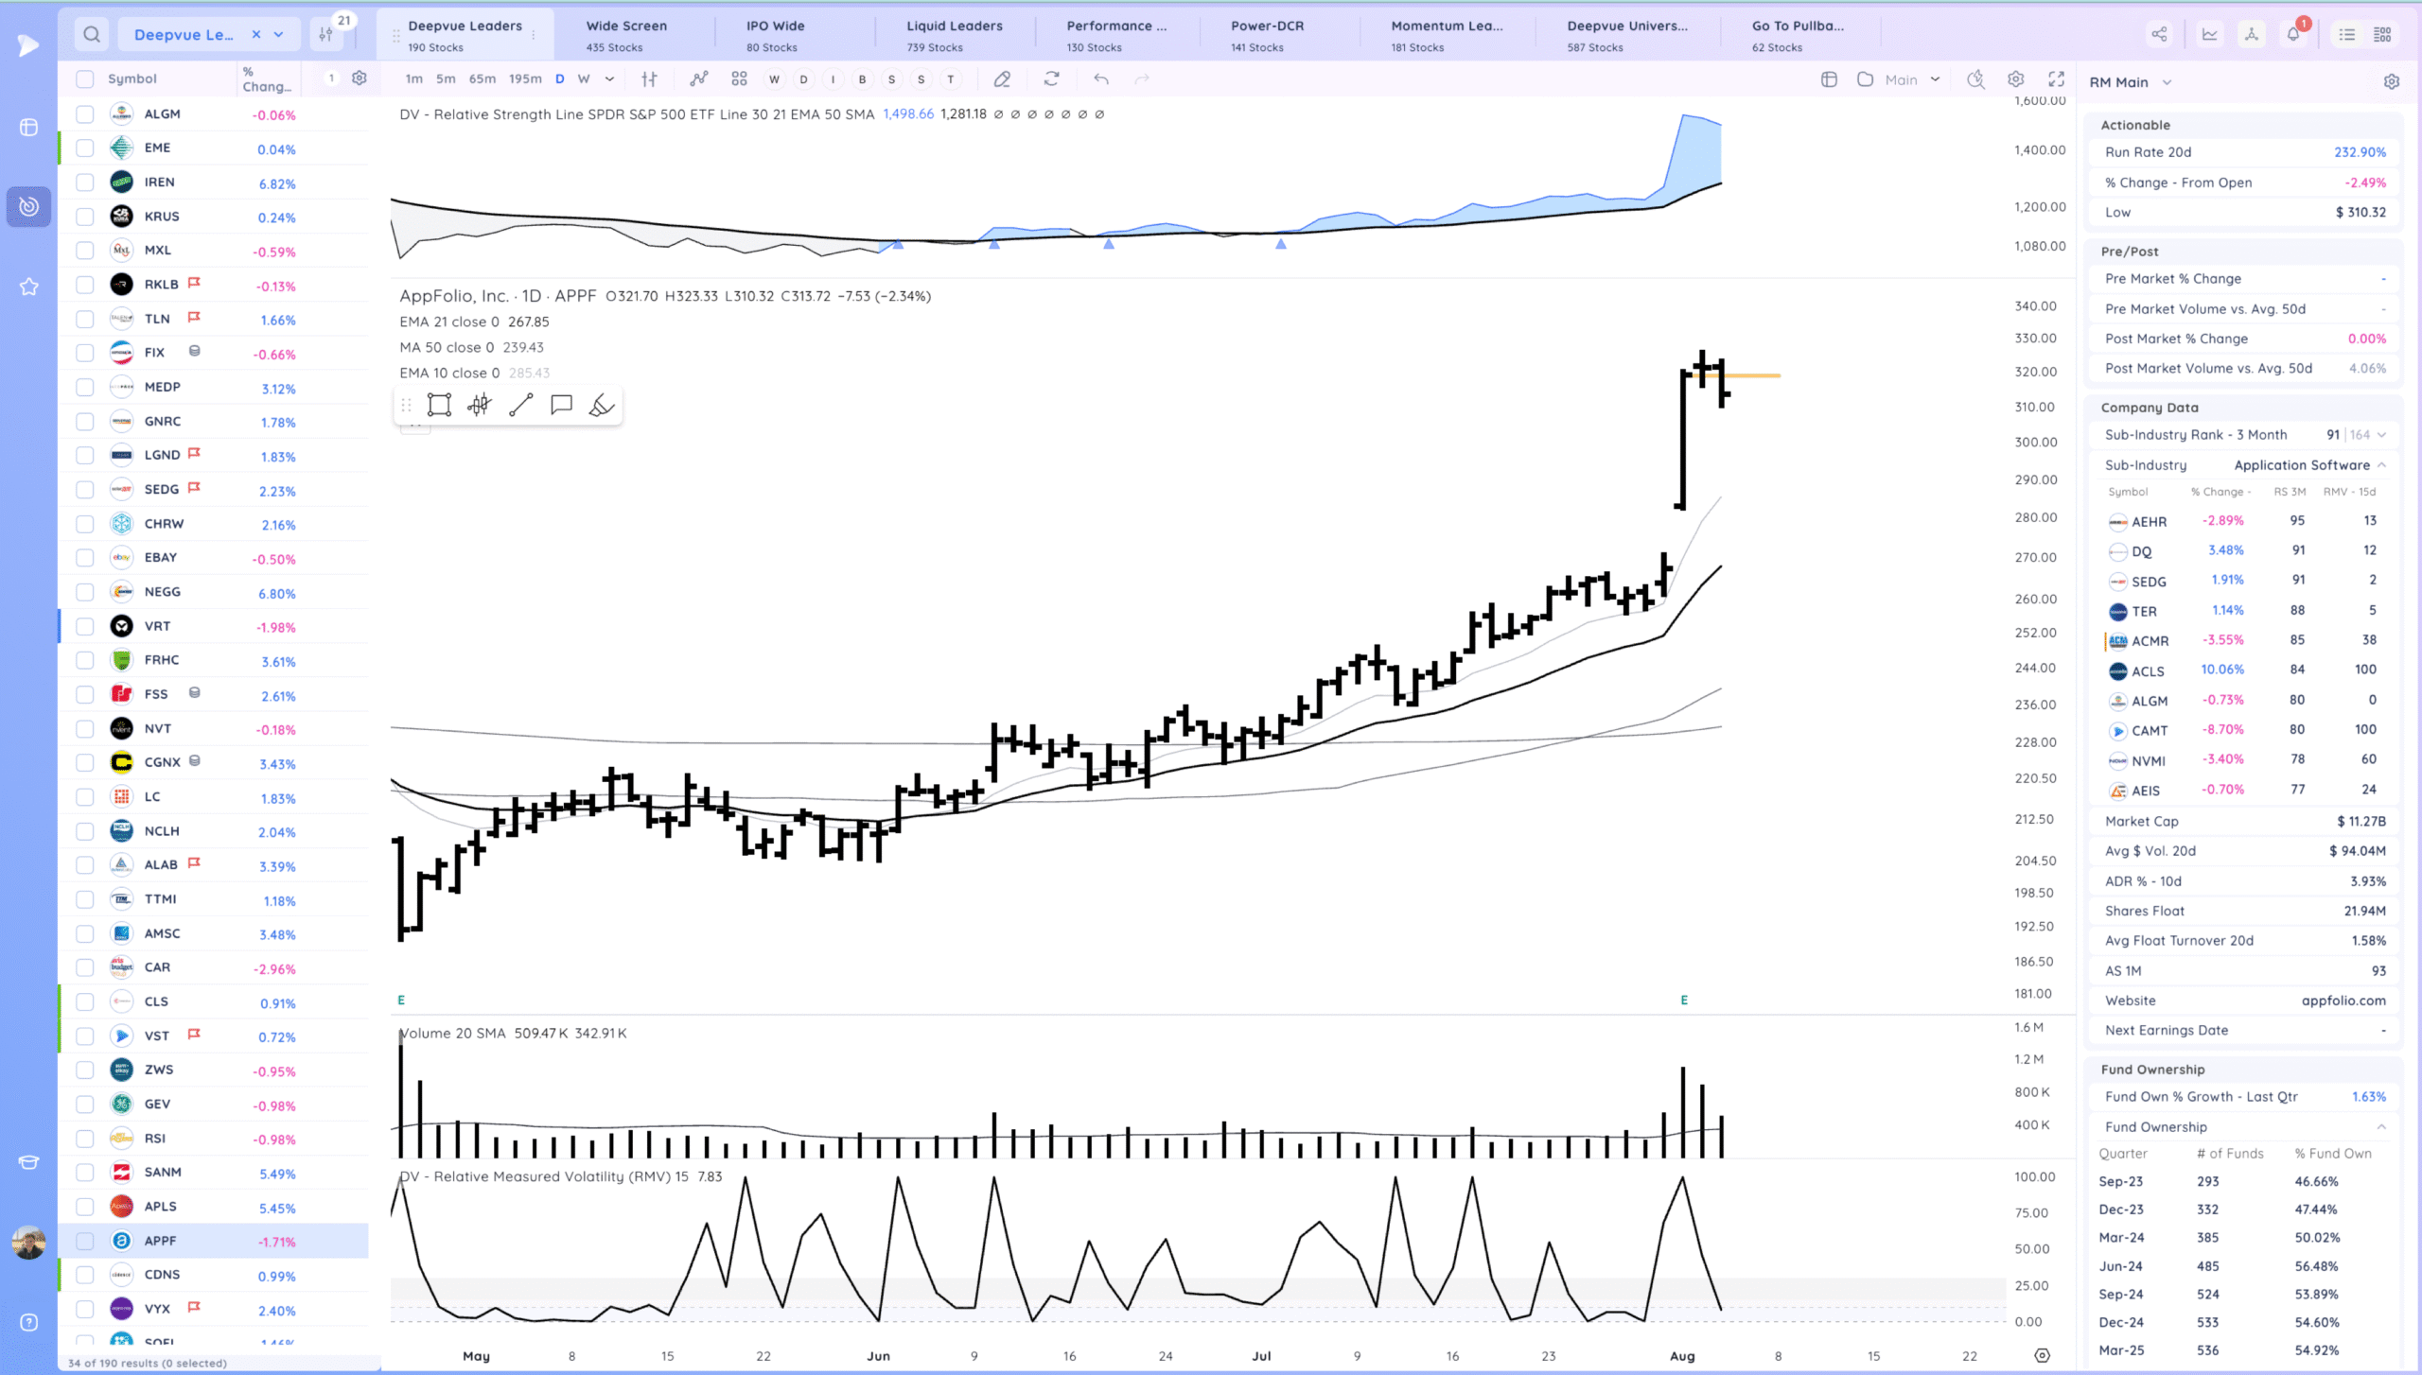
Task: Open favorites star in left sidebar
Action: [x=28, y=287]
